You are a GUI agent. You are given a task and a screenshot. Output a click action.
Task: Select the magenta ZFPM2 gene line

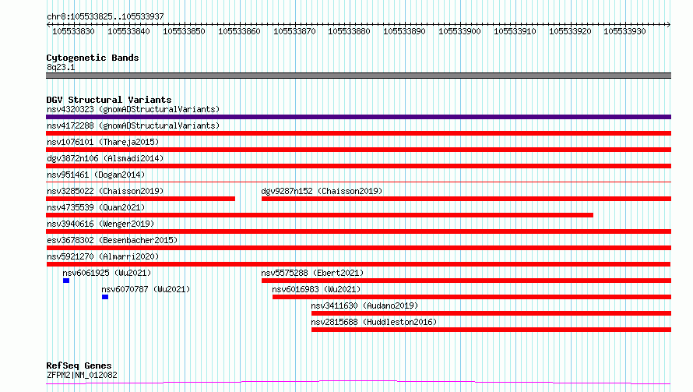coord(358,383)
